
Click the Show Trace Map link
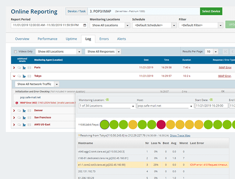click(180, 136)
